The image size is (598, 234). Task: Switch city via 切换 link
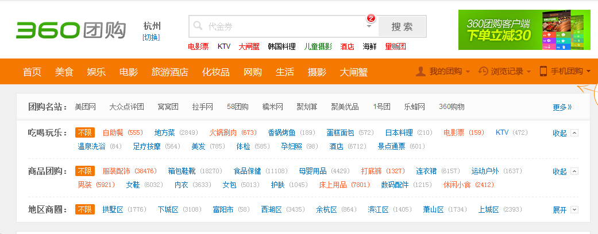point(151,37)
